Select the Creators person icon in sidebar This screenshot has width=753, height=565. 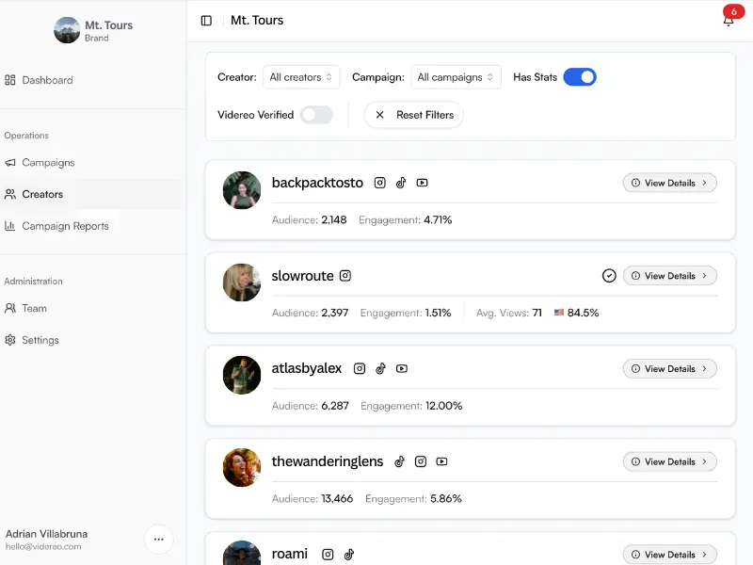coord(12,194)
